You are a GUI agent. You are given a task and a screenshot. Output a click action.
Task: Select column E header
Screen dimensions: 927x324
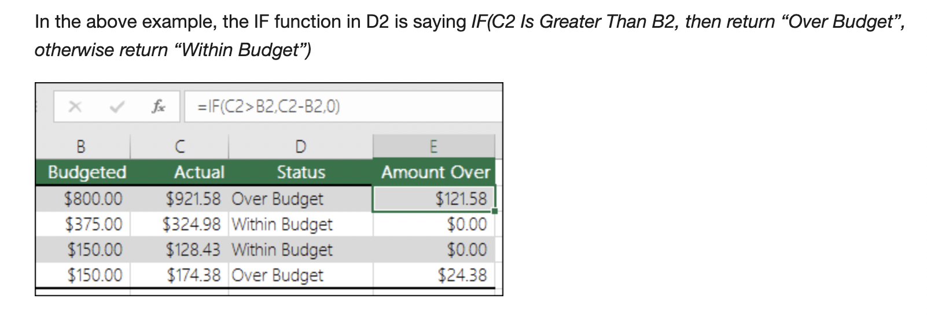(x=434, y=146)
